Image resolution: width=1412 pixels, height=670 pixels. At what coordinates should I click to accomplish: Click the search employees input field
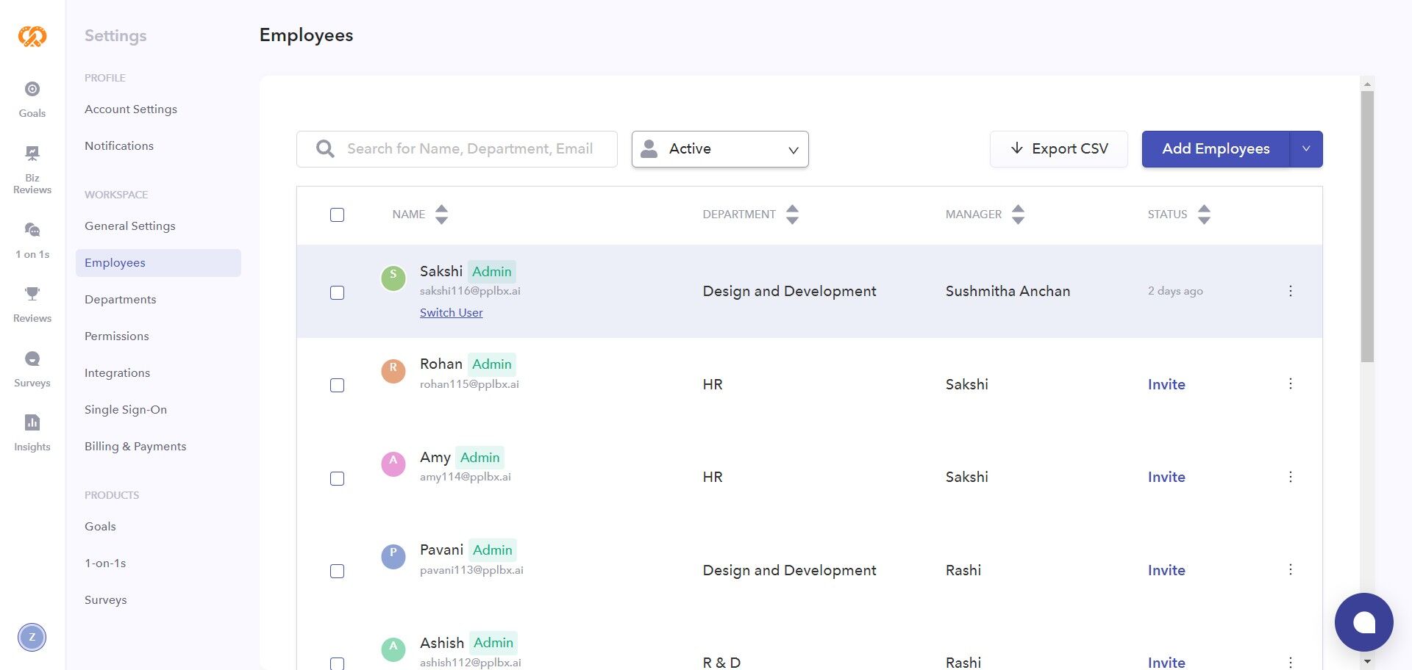point(469,149)
